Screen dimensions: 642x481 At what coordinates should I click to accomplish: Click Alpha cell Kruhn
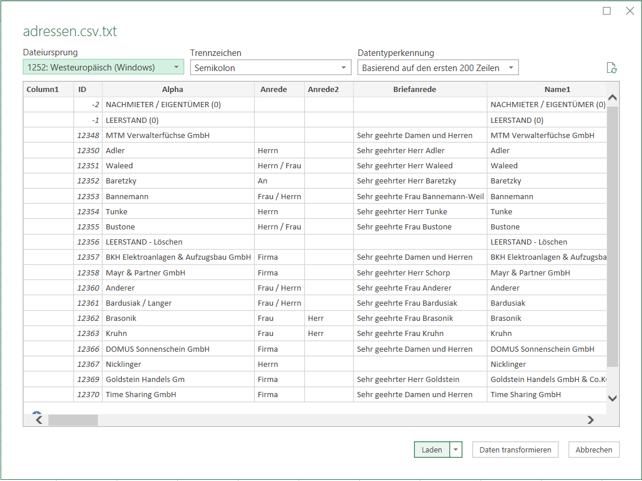[x=178, y=333]
